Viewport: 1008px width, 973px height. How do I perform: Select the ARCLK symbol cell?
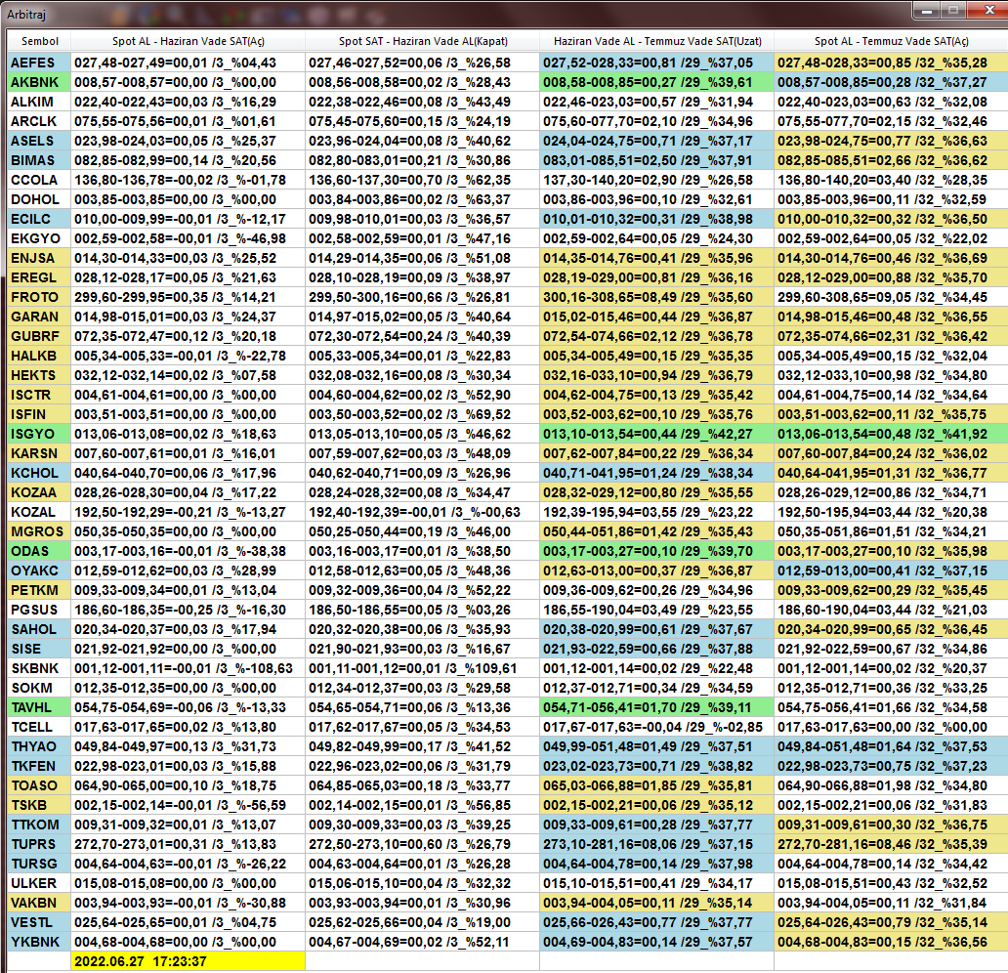coord(38,121)
